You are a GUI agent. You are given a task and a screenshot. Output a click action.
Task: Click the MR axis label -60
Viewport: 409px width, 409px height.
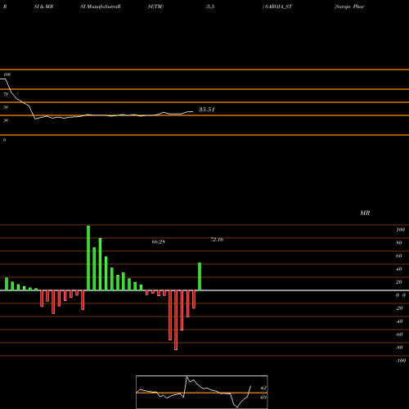coord(399,335)
